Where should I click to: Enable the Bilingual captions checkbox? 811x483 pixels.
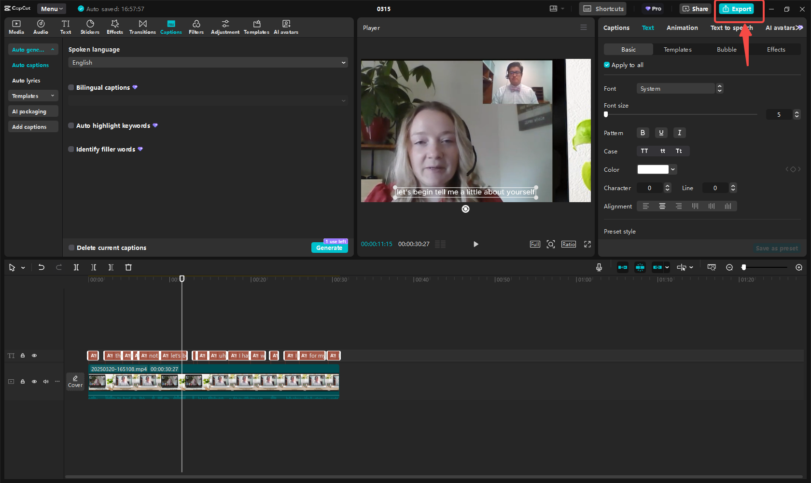click(x=71, y=87)
